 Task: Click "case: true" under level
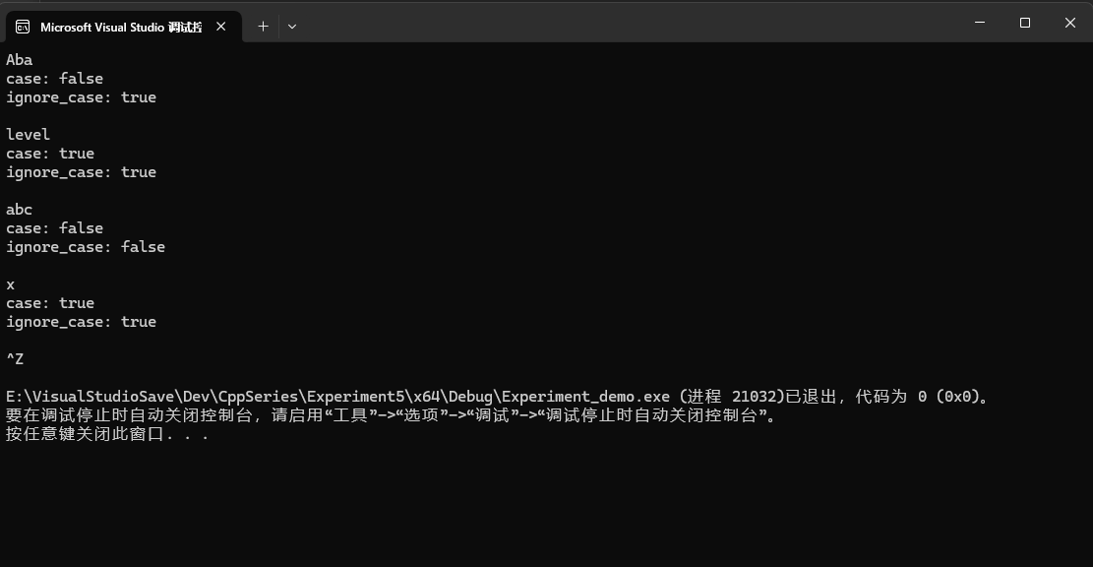(x=50, y=153)
